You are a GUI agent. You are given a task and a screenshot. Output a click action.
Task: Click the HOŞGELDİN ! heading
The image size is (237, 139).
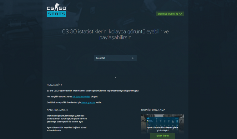point(54,85)
